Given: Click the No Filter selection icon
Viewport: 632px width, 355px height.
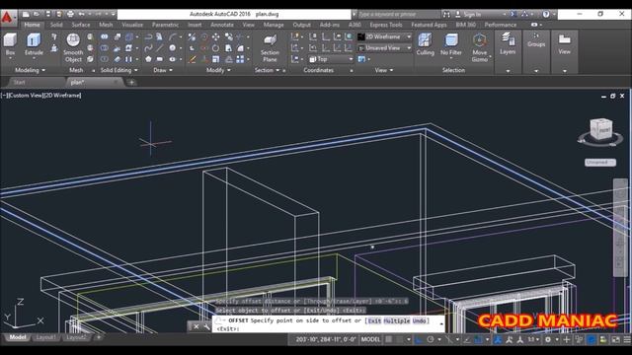Looking at the screenshot, I should pyautogui.click(x=451, y=44).
